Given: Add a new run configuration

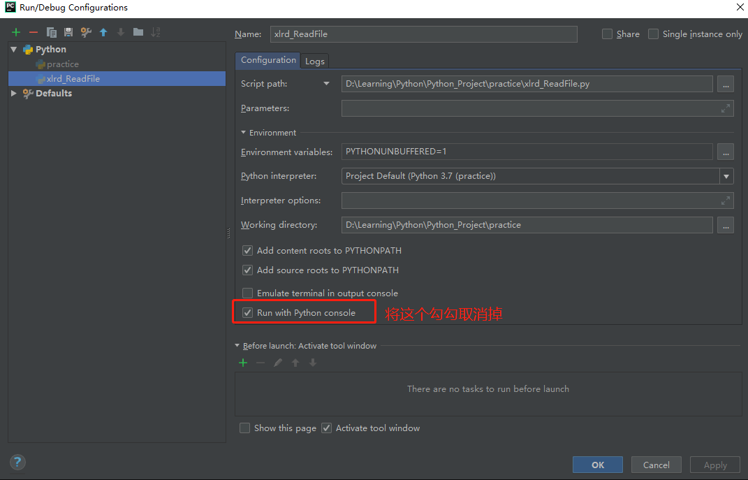Looking at the screenshot, I should tap(15, 31).
